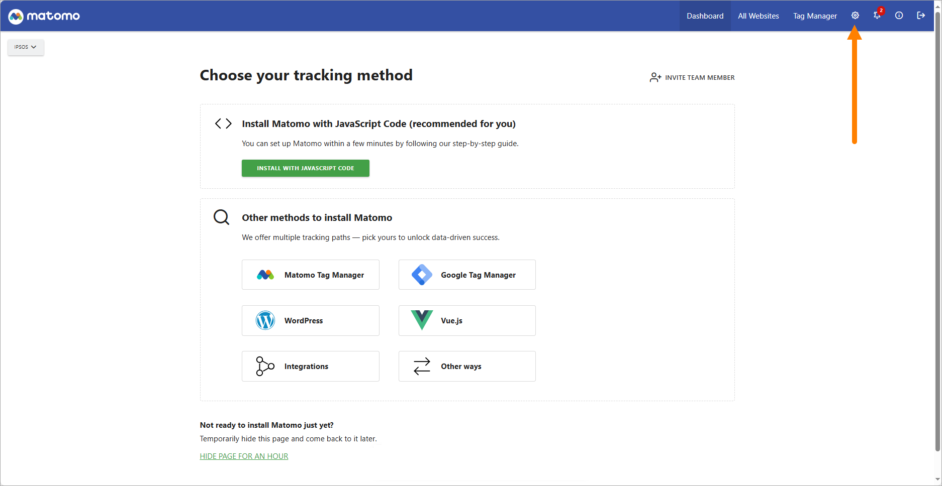Open the All Websites menu item

759,16
